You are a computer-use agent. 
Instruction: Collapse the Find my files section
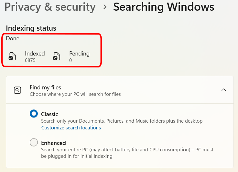coord(223,90)
